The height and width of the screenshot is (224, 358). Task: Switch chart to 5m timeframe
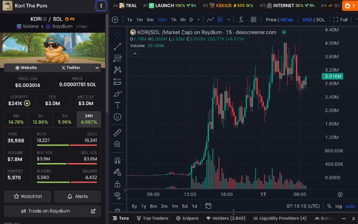click(x=150, y=20)
